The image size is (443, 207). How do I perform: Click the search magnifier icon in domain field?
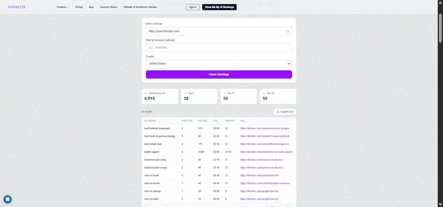[x=288, y=31]
